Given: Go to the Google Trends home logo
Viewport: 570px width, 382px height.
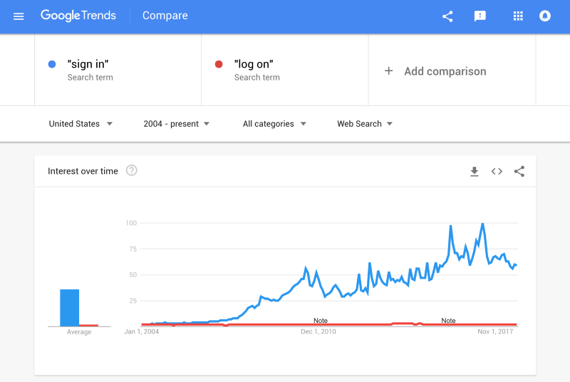Looking at the screenshot, I should point(78,16).
